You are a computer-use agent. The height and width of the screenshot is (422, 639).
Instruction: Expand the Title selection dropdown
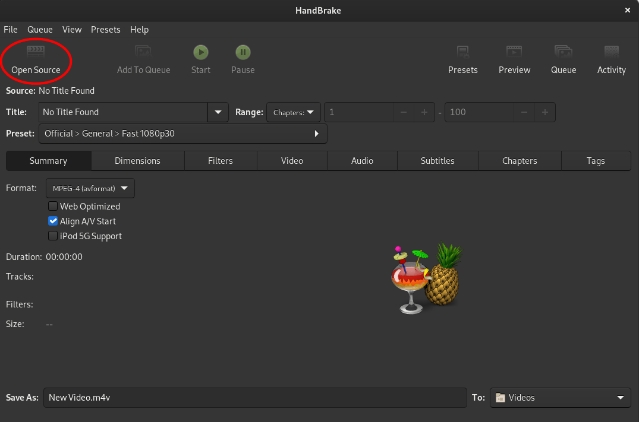[x=218, y=112]
